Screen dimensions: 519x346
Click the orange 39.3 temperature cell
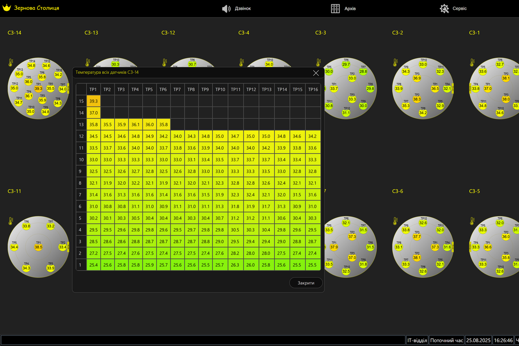[x=94, y=101]
